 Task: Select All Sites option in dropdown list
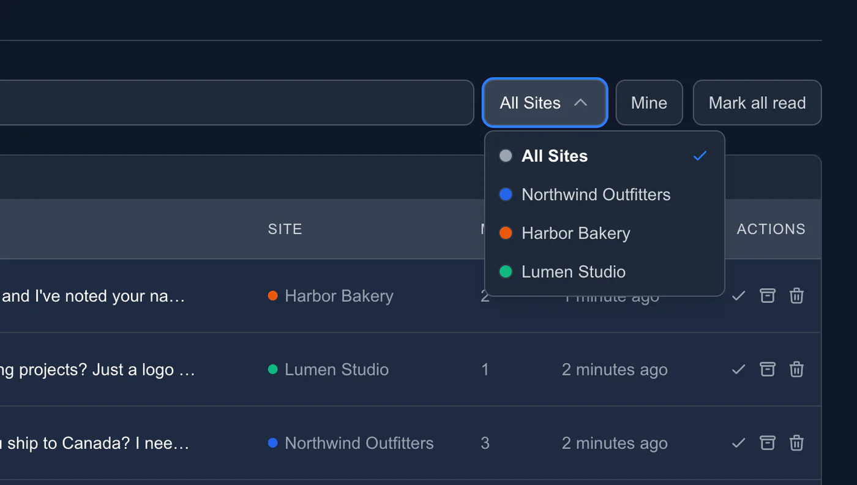point(604,156)
